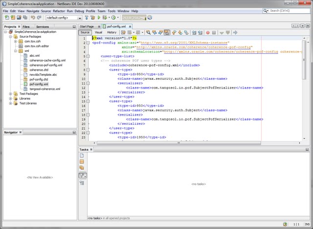Open the Profile Project dropdown arrow
Image resolution: width=313 pixels, height=229 pixels.
(118, 18)
